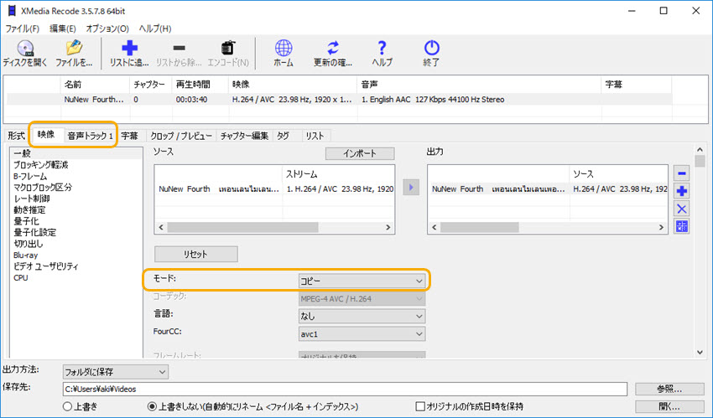Screen dimensions: 713x418
Task: Switch to the 音声トラック 1 tab
Action: click(90, 136)
